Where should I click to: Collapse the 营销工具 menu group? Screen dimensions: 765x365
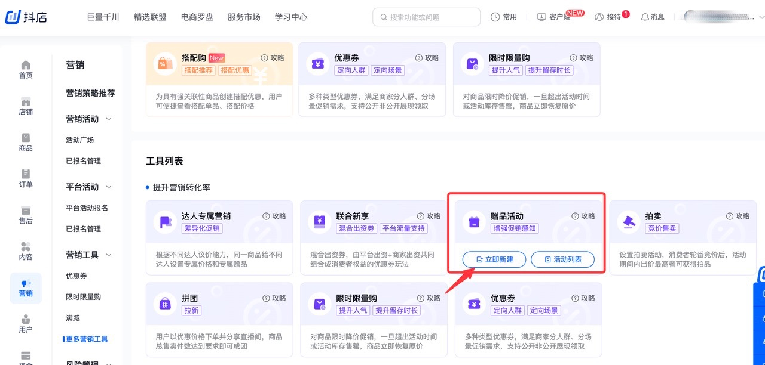(109, 255)
